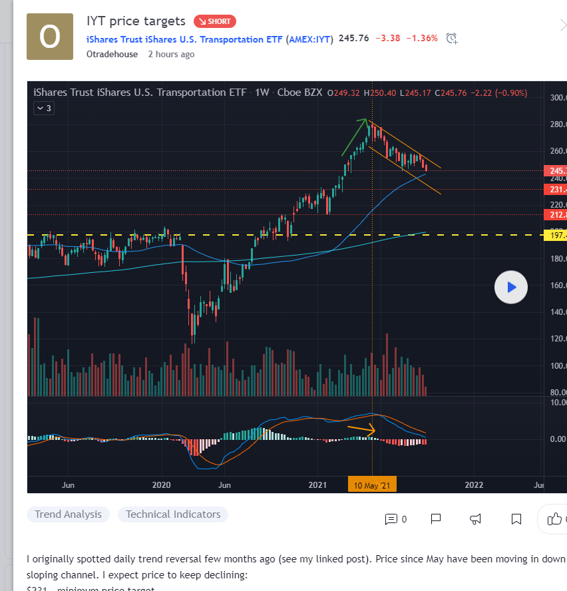Click the 197 yellow price label
Screen dimensions: 567x591
tap(555, 235)
